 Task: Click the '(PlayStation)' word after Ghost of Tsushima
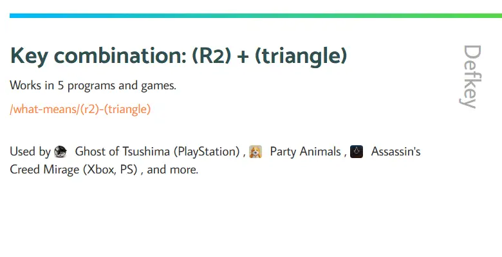tap(207, 152)
